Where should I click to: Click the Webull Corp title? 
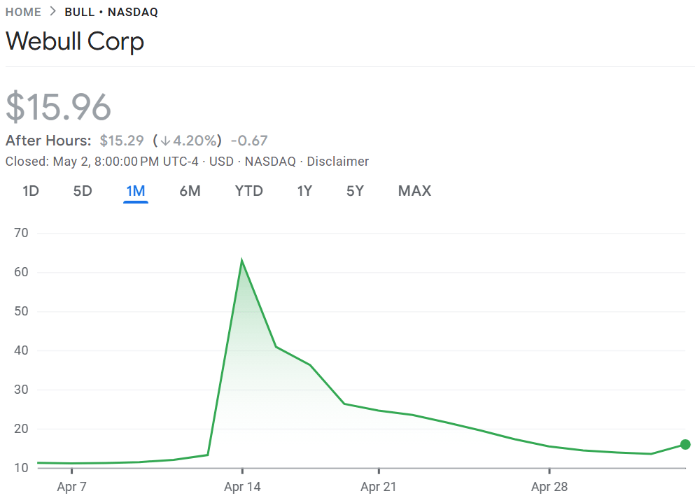point(75,41)
